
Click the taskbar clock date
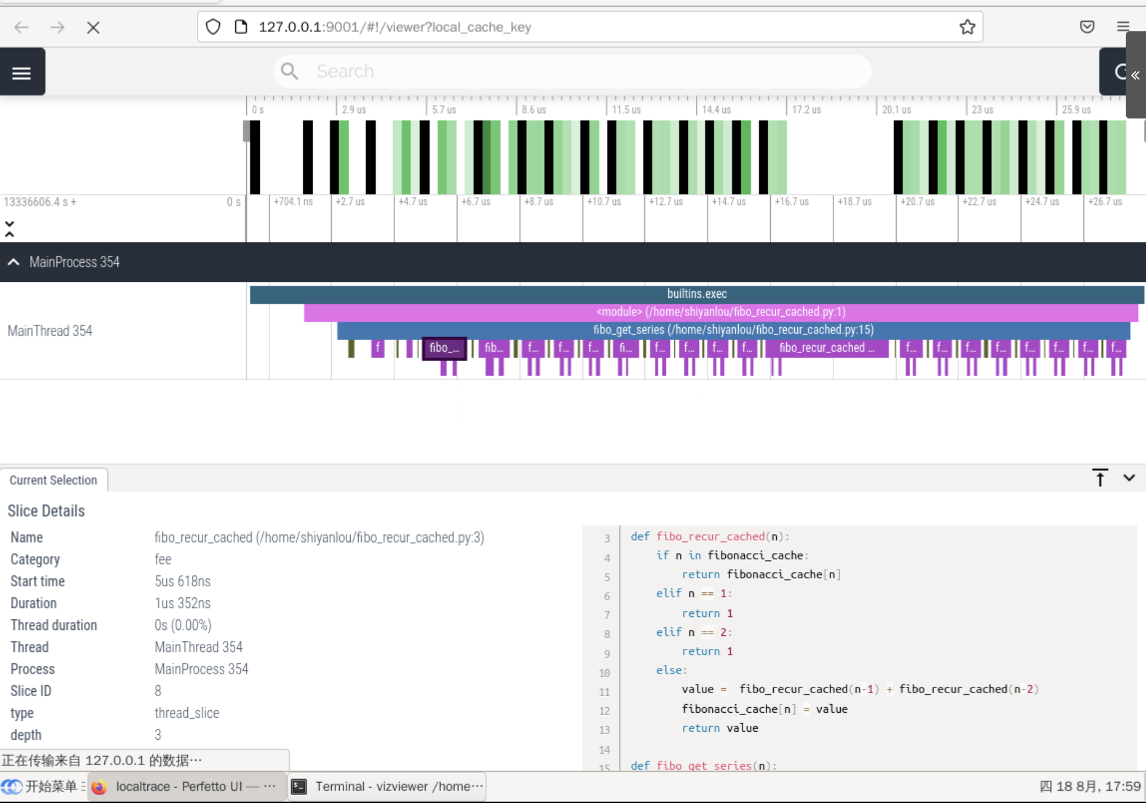click(1089, 786)
